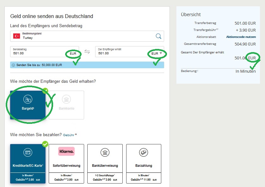Select Bargeld as the receiving method
The width and height of the screenshot is (265, 187).
pyautogui.click(x=28, y=105)
